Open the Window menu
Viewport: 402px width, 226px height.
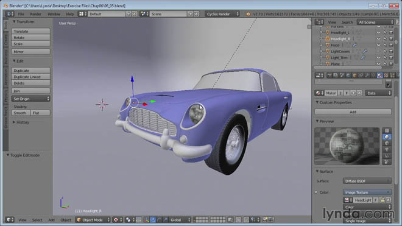click(x=54, y=14)
